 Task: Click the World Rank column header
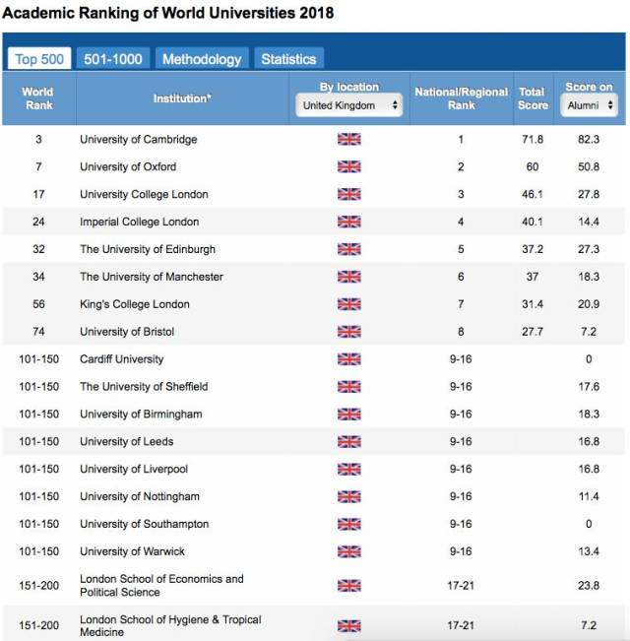pyautogui.click(x=38, y=98)
